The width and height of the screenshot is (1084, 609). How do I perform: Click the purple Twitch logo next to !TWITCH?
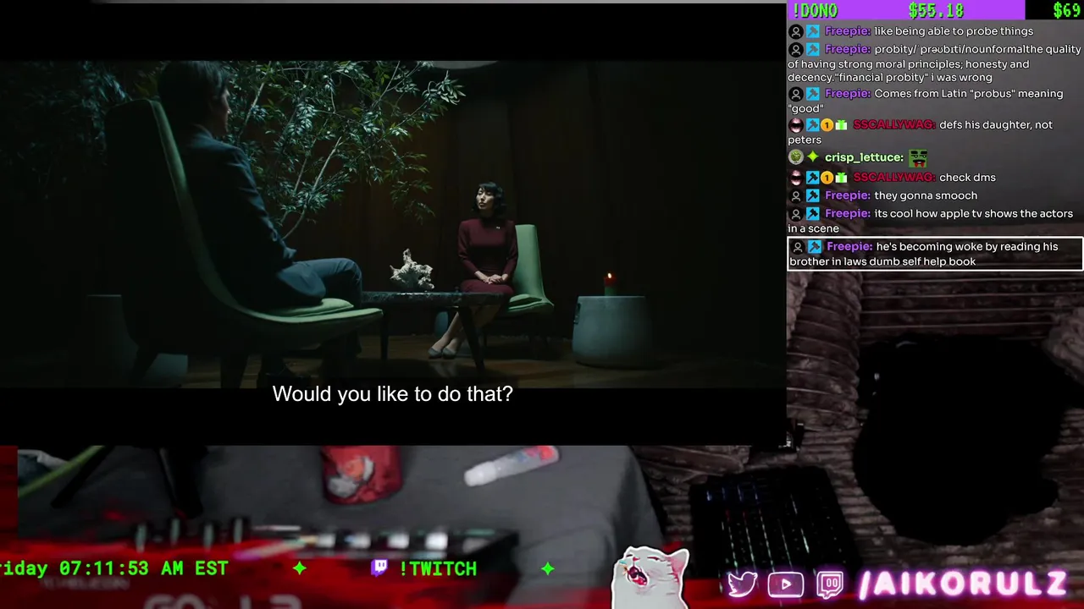[379, 568]
